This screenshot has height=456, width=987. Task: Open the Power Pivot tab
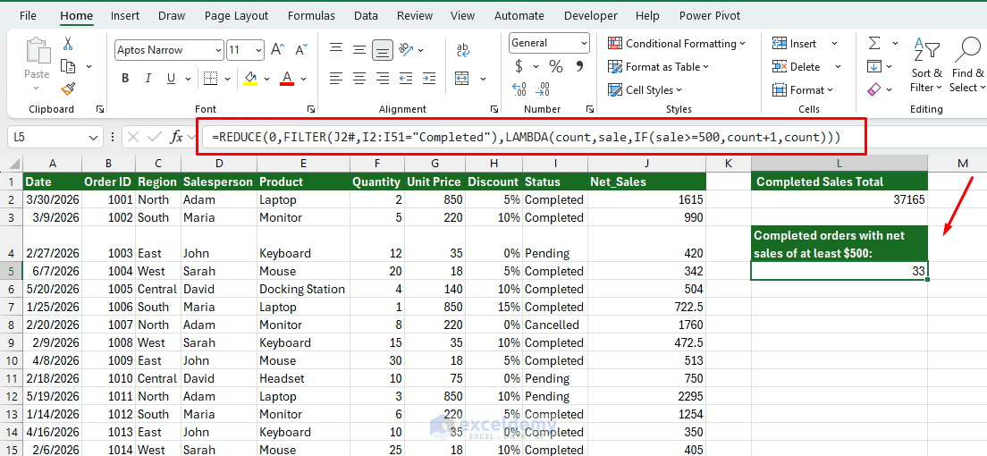tap(710, 16)
